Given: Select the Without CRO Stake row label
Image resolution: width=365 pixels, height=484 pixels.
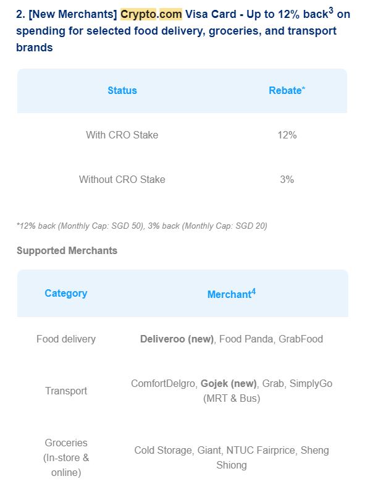Looking at the screenshot, I should [122, 179].
